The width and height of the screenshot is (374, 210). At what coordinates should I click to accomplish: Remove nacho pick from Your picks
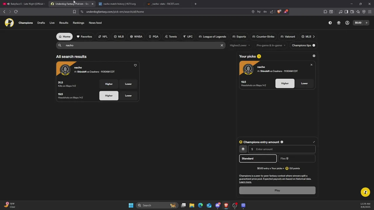(x=311, y=65)
